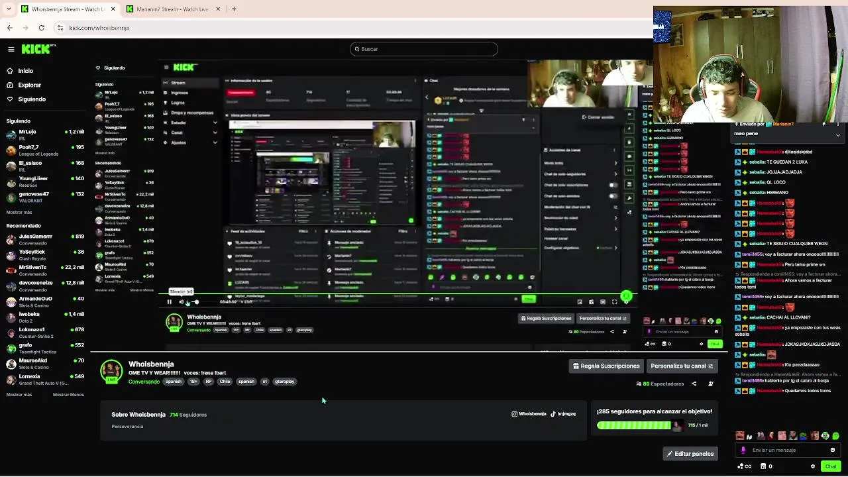Open the bnjmgzq TikTok link
848x477 pixels.
[x=562, y=414]
